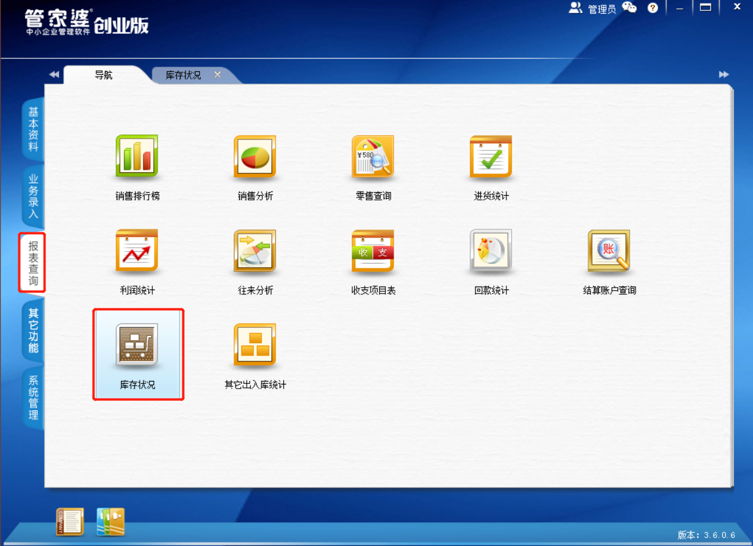Click the green and orange books icon
The height and width of the screenshot is (546, 753).
pos(110,521)
